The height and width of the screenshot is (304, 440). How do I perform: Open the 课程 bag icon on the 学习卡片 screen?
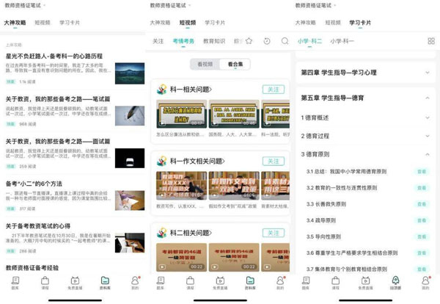pos(336,282)
